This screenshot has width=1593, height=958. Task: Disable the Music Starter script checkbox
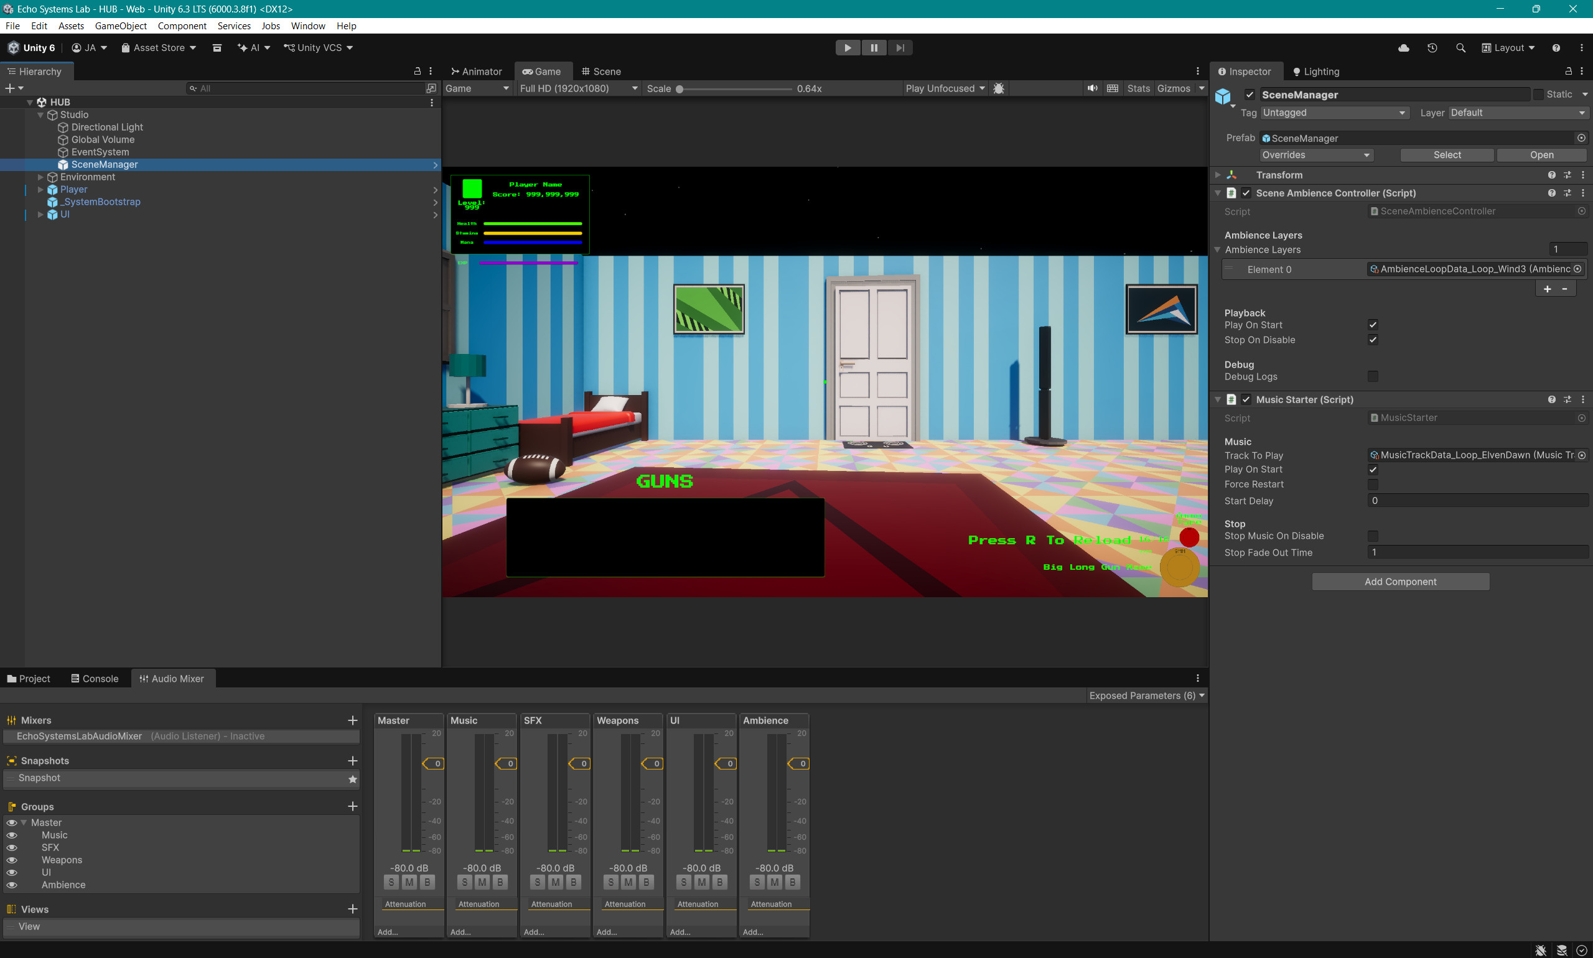[1246, 399]
